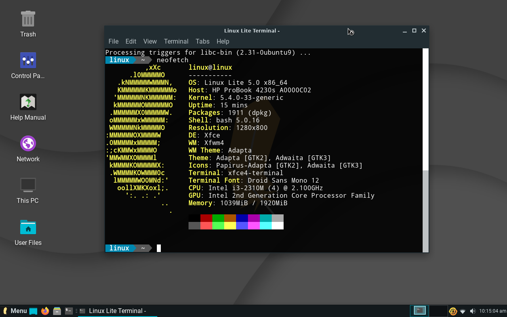Open Firefox from the taskbar
Image resolution: width=507 pixels, height=317 pixels.
coord(45,311)
